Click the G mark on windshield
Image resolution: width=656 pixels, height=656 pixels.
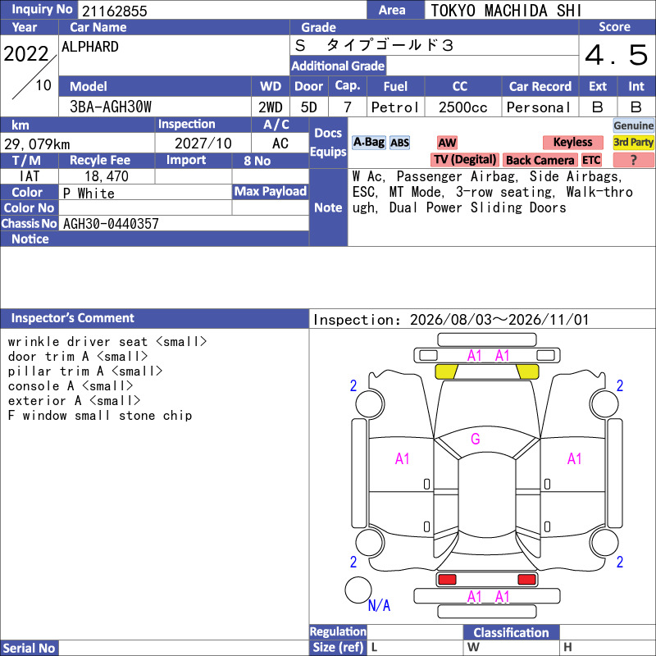tap(476, 439)
